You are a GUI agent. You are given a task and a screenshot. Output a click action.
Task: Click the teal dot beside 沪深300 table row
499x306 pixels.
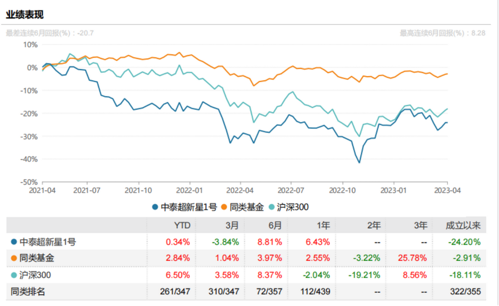tap(13, 275)
